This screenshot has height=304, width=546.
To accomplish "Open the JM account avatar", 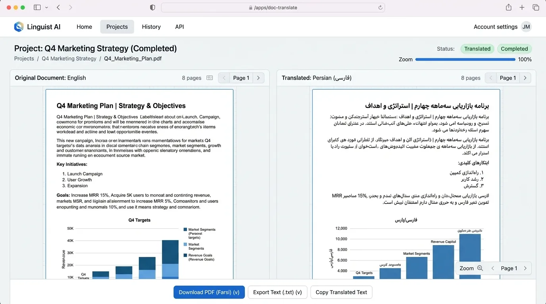I will [x=526, y=27].
